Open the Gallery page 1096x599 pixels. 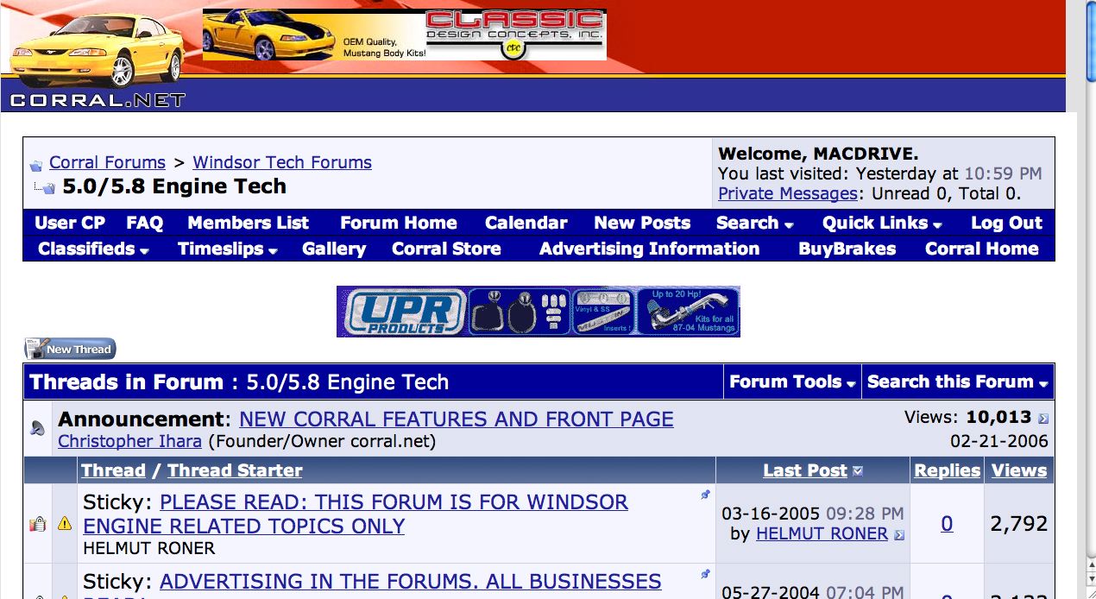pyautogui.click(x=334, y=249)
